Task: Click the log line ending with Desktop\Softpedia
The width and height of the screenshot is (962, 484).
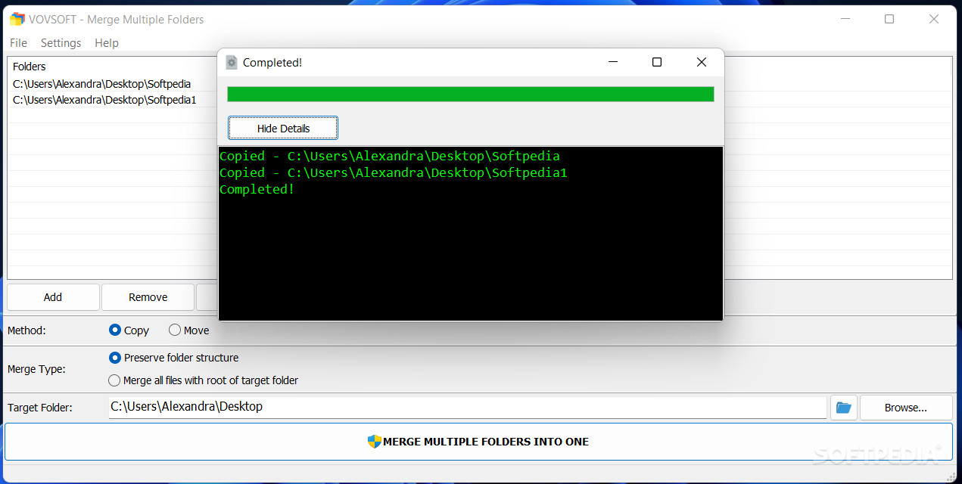Action: click(390, 156)
